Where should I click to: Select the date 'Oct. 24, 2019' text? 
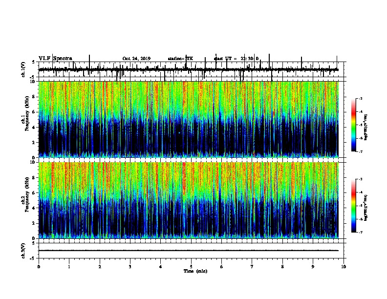pos(136,59)
